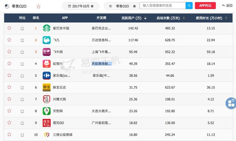Click developer 广州易初莲...
Screen dimensions: 236x141
(101, 123)
